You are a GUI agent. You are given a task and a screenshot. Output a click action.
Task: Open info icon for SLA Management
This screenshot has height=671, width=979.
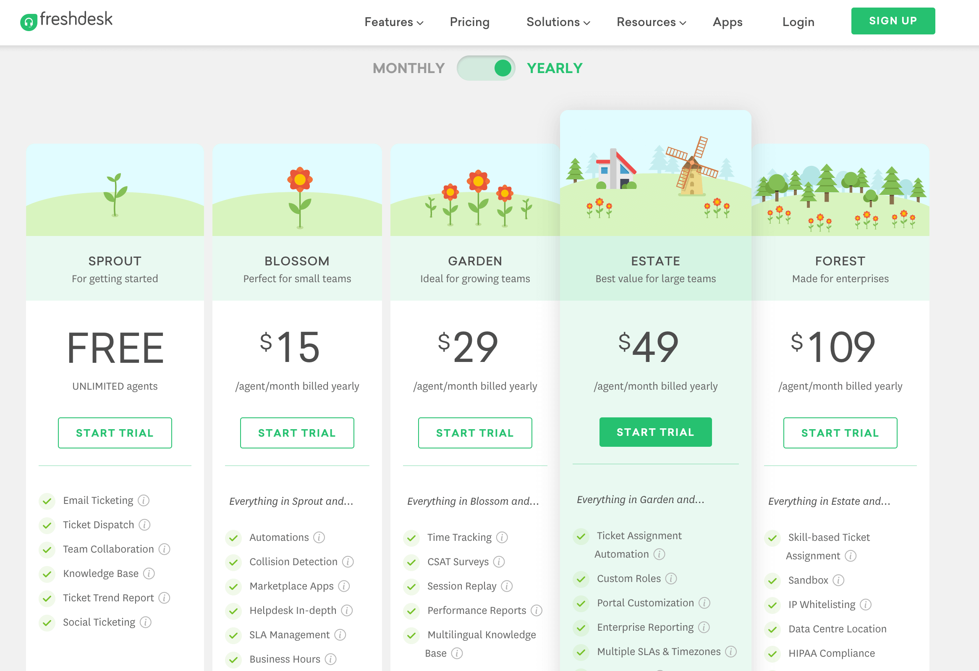340,635
